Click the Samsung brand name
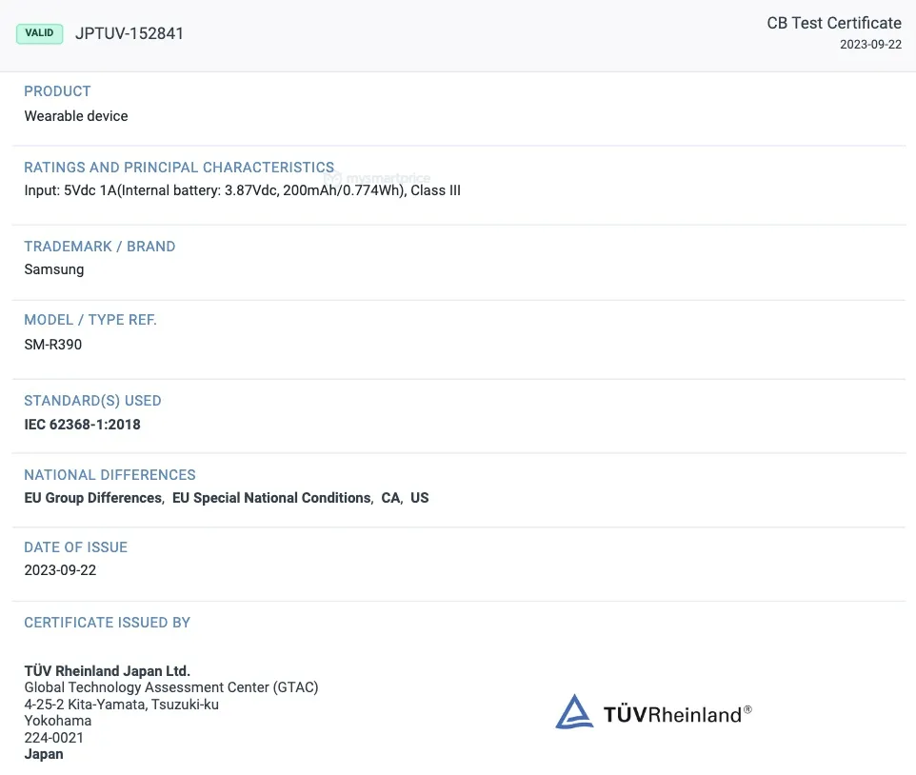 54,269
